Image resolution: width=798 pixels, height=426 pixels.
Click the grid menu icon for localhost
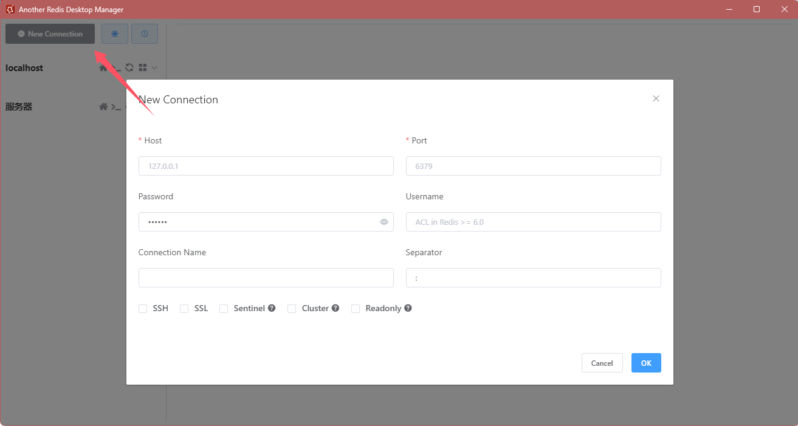(143, 67)
